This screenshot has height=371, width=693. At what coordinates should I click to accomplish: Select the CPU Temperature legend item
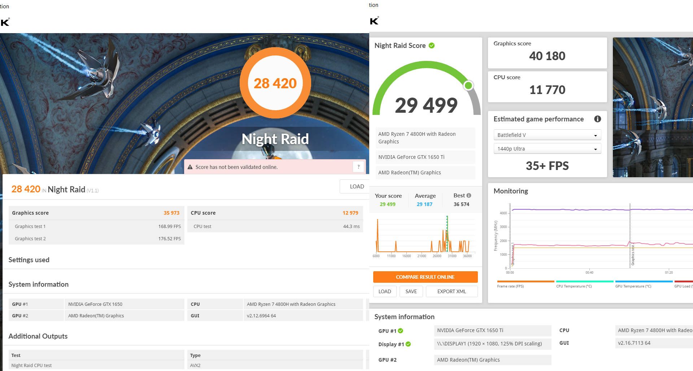[x=585, y=284]
